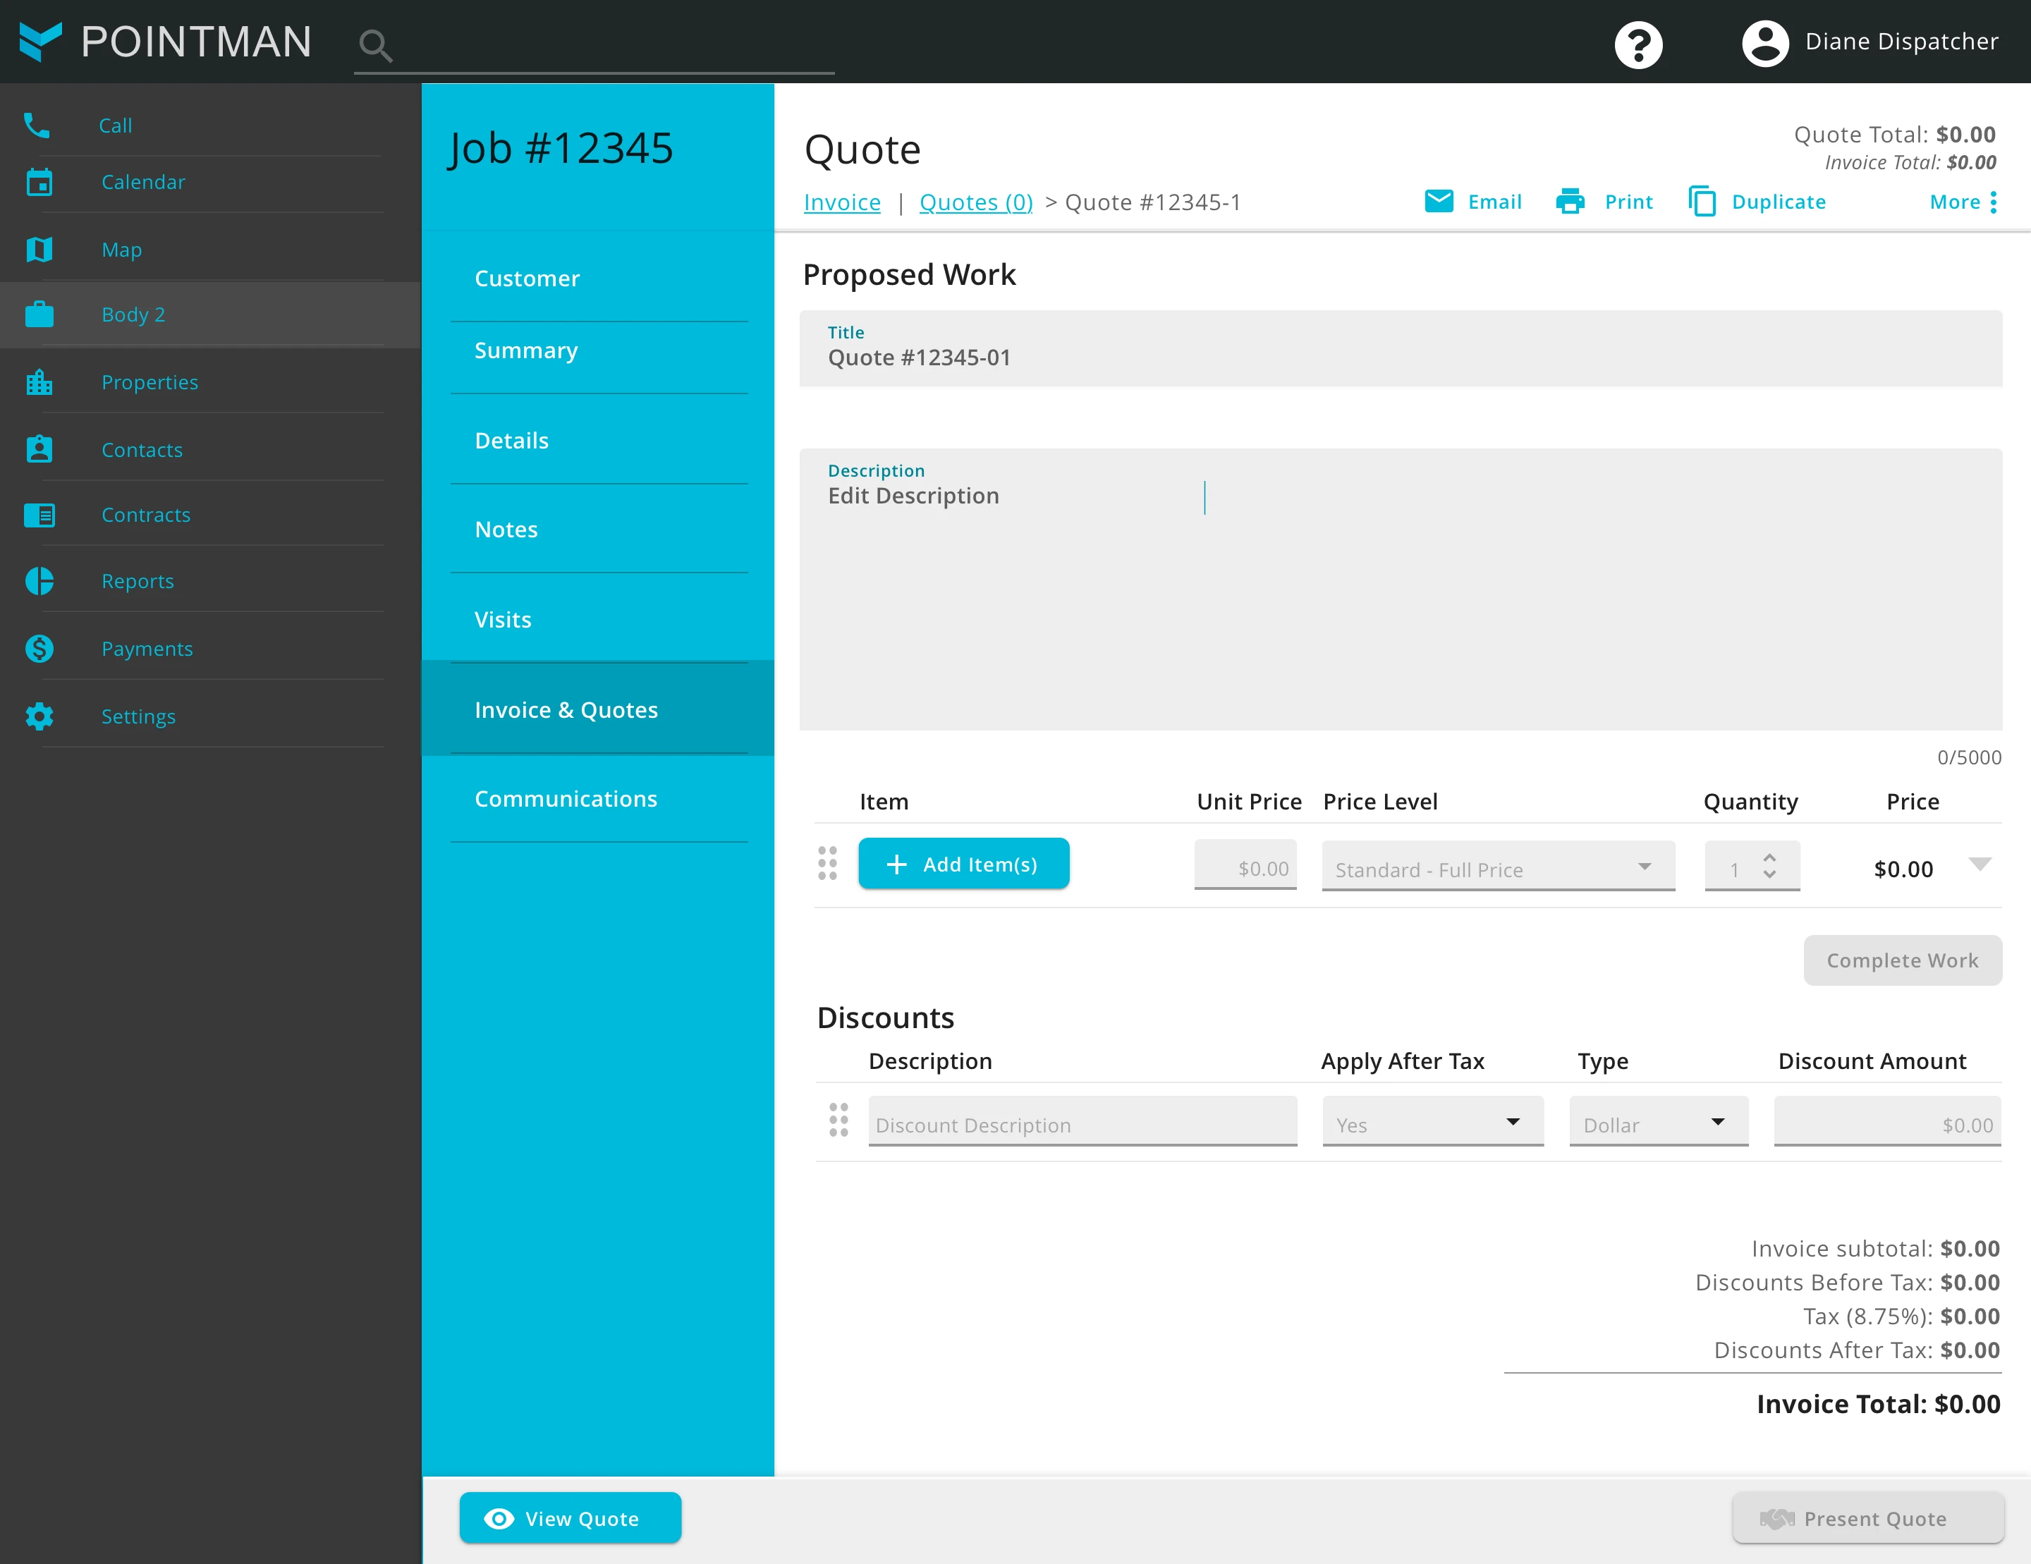Click the Add Item(s) button
2031x1564 pixels.
tap(963, 864)
